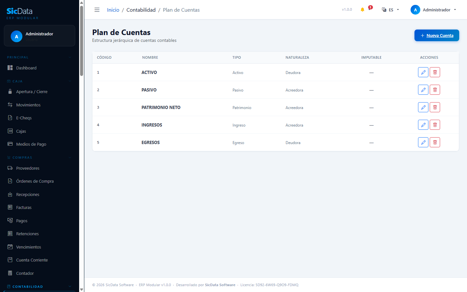This screenshot has height=292, width=467.
Task: Click the Recepciones box icon
Action: pyautogui.click(x=10, y=194)
